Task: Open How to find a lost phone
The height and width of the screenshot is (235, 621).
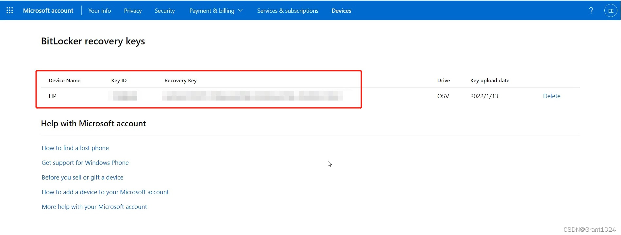Action: (x=75, y=148)
